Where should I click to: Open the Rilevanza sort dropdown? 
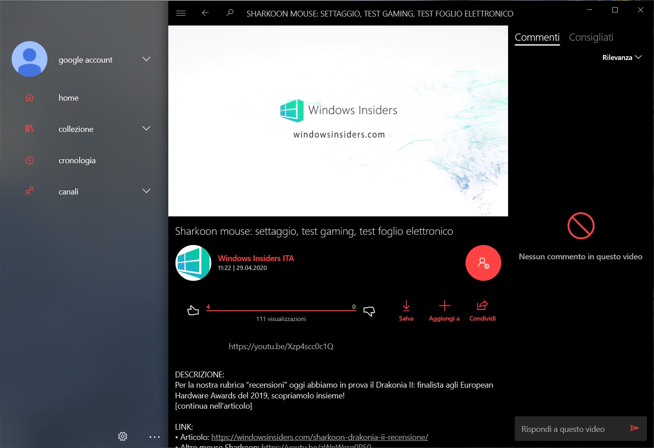622,57
